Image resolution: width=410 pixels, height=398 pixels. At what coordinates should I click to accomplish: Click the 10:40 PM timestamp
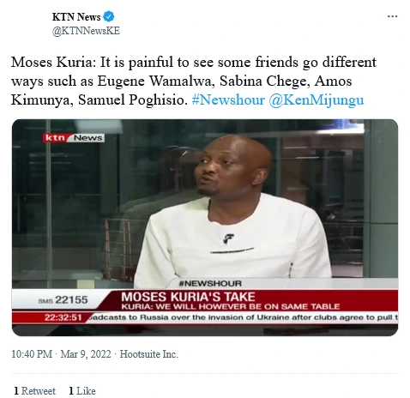[x=32, y=354]
